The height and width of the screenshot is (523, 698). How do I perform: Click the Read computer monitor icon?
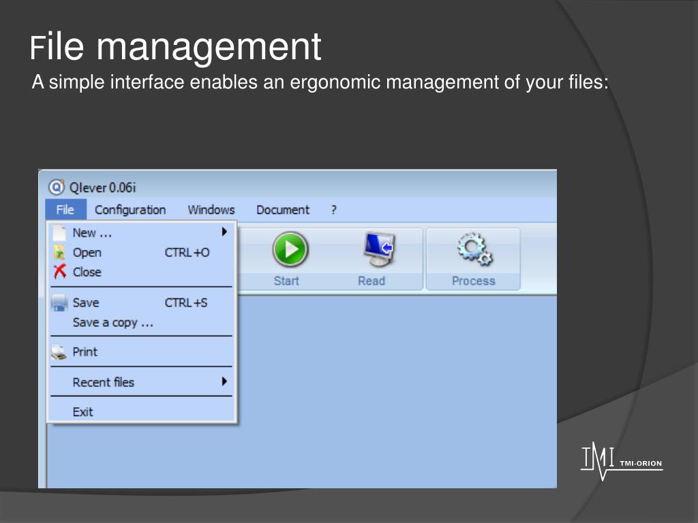(379, 249)
